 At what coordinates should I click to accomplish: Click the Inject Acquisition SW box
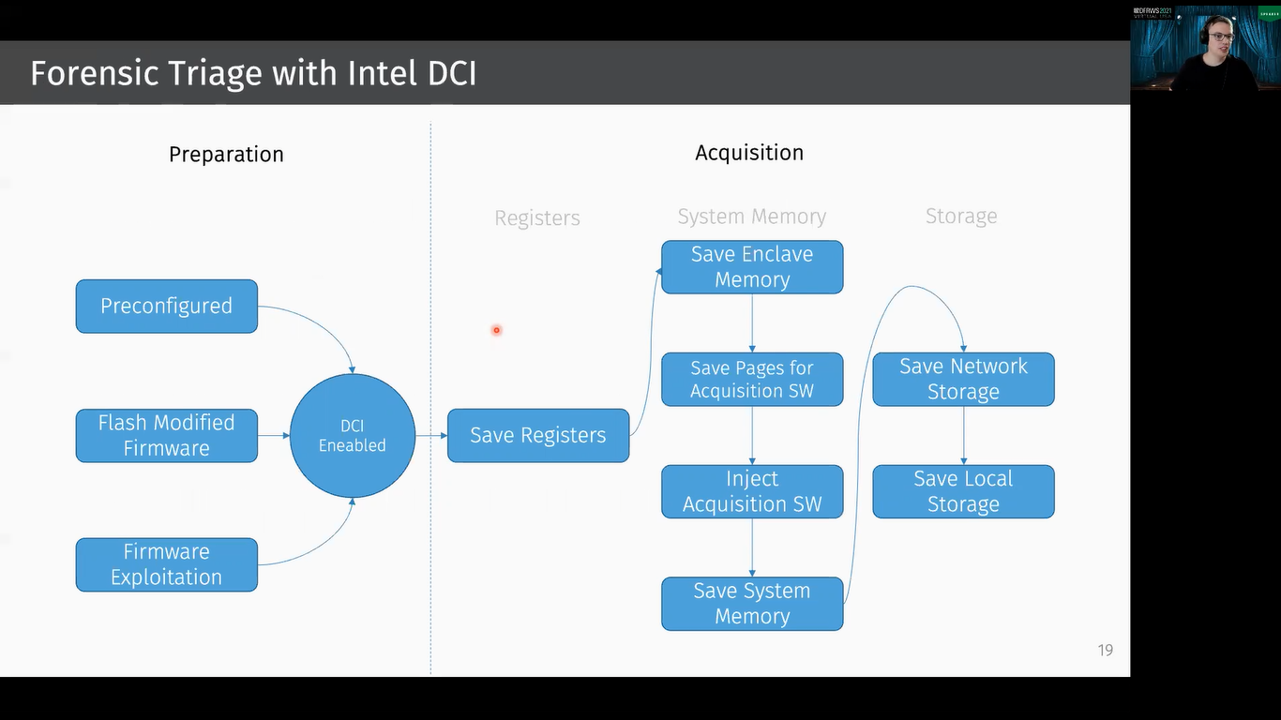click(x=751, y=491)
